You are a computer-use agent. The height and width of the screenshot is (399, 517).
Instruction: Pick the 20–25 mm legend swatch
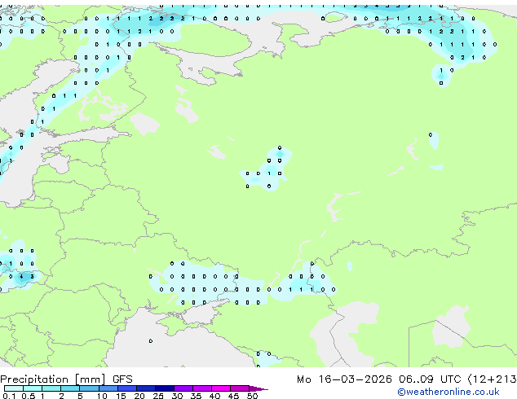tap(145, 388)
